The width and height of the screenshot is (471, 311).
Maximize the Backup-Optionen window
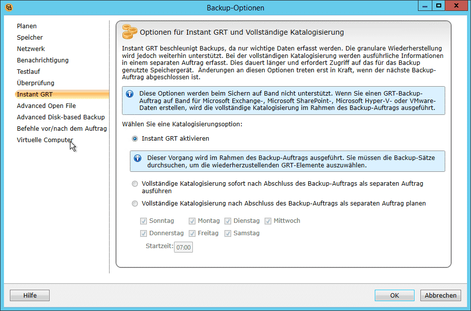439,6
